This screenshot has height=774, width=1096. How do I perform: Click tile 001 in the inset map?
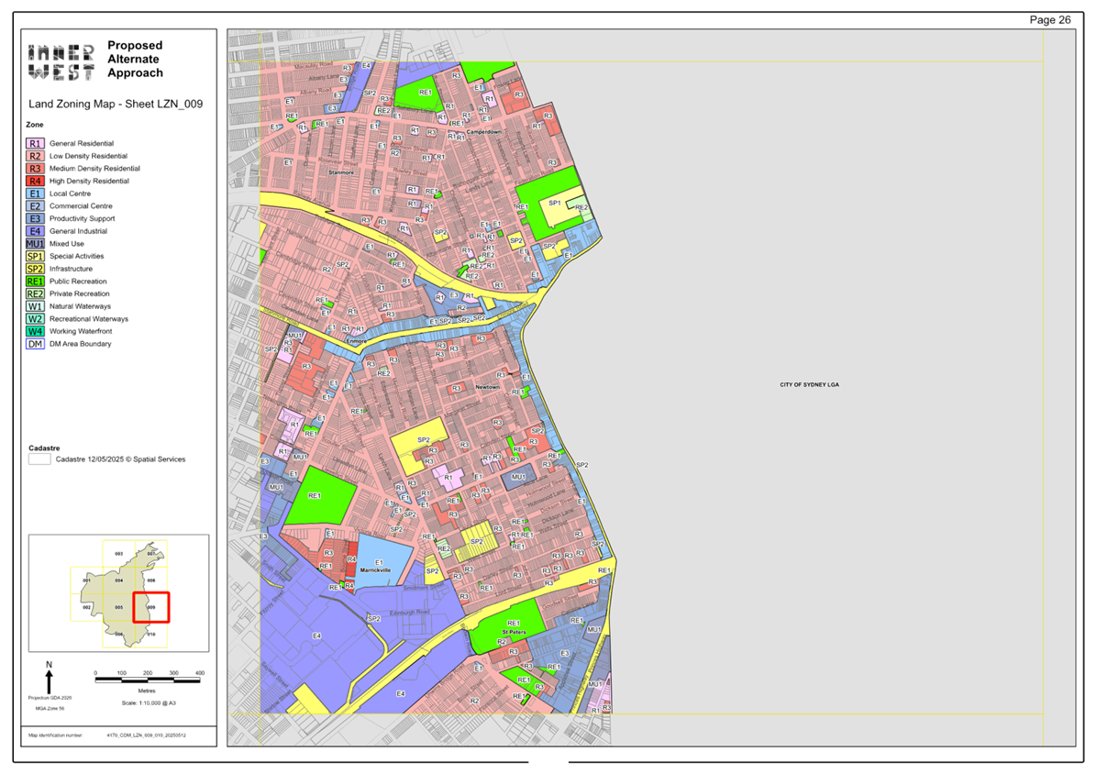[x=87, y=580]
